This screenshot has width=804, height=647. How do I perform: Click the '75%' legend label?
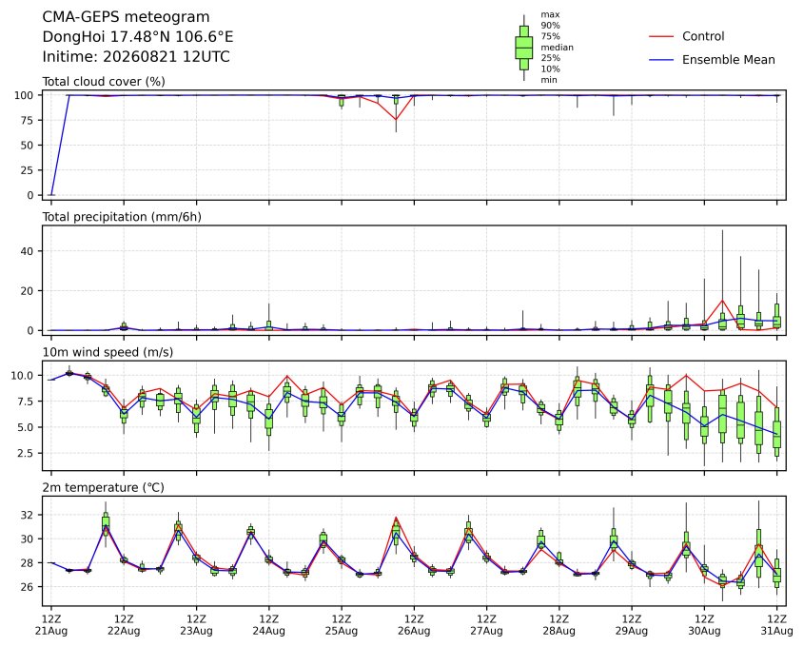pyautogui.click(x=550, y=36)
